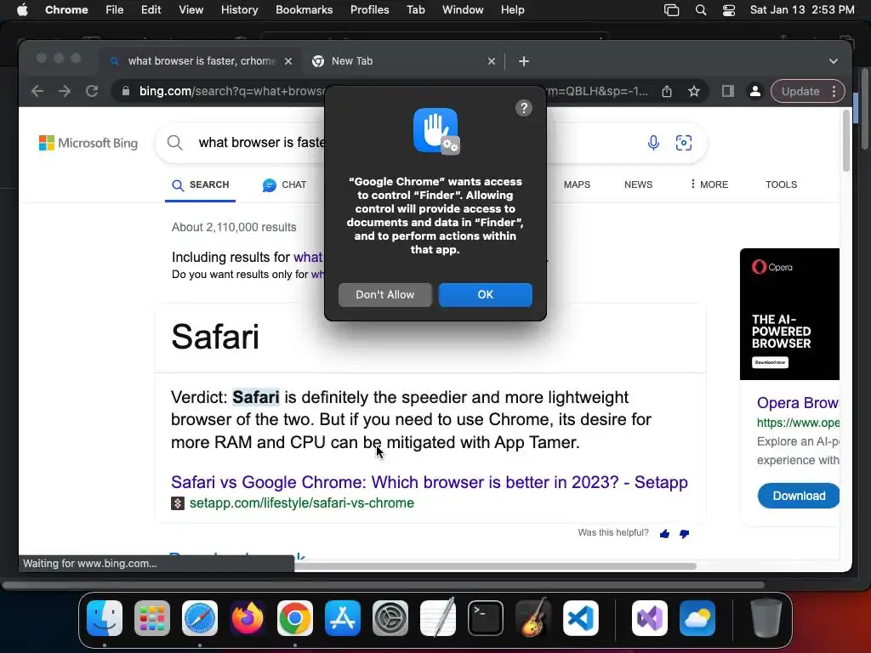Click the Chrome back arrow
871x653 pixels.
(x=37, y=91)
